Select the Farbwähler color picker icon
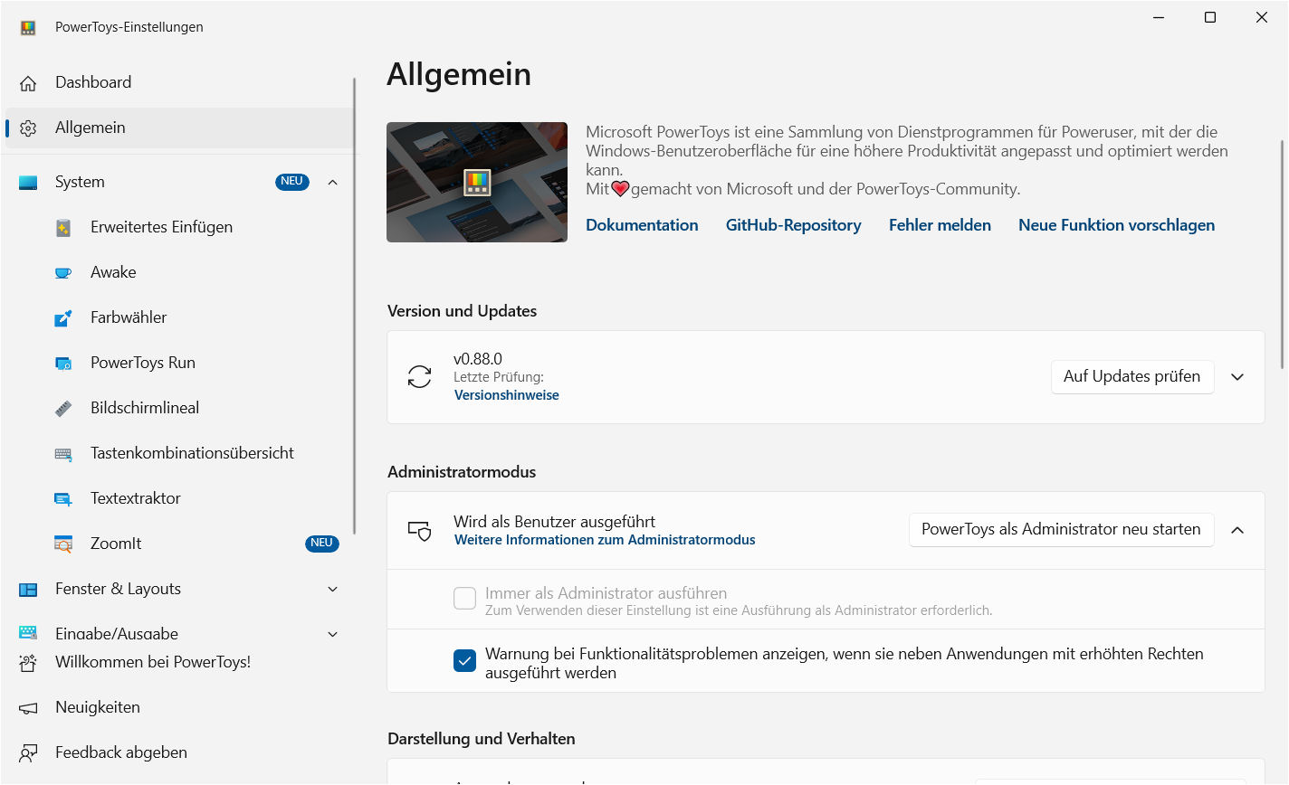Viewport: 1289px width, 785px height. point(63,317)
